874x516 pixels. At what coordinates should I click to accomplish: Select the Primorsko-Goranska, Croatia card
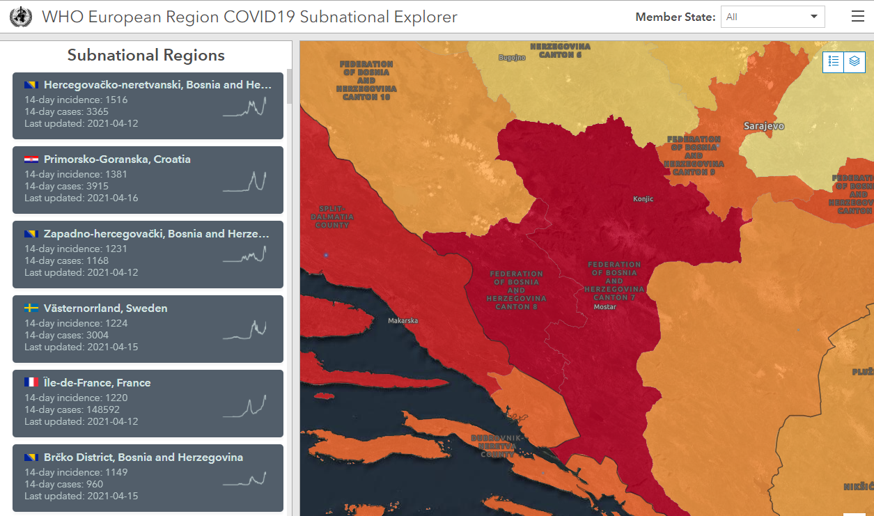click(148, 180)
